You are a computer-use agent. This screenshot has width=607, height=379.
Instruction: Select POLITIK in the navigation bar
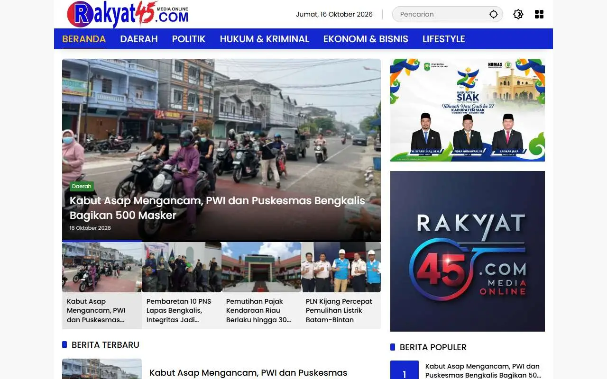pos(189,39)
